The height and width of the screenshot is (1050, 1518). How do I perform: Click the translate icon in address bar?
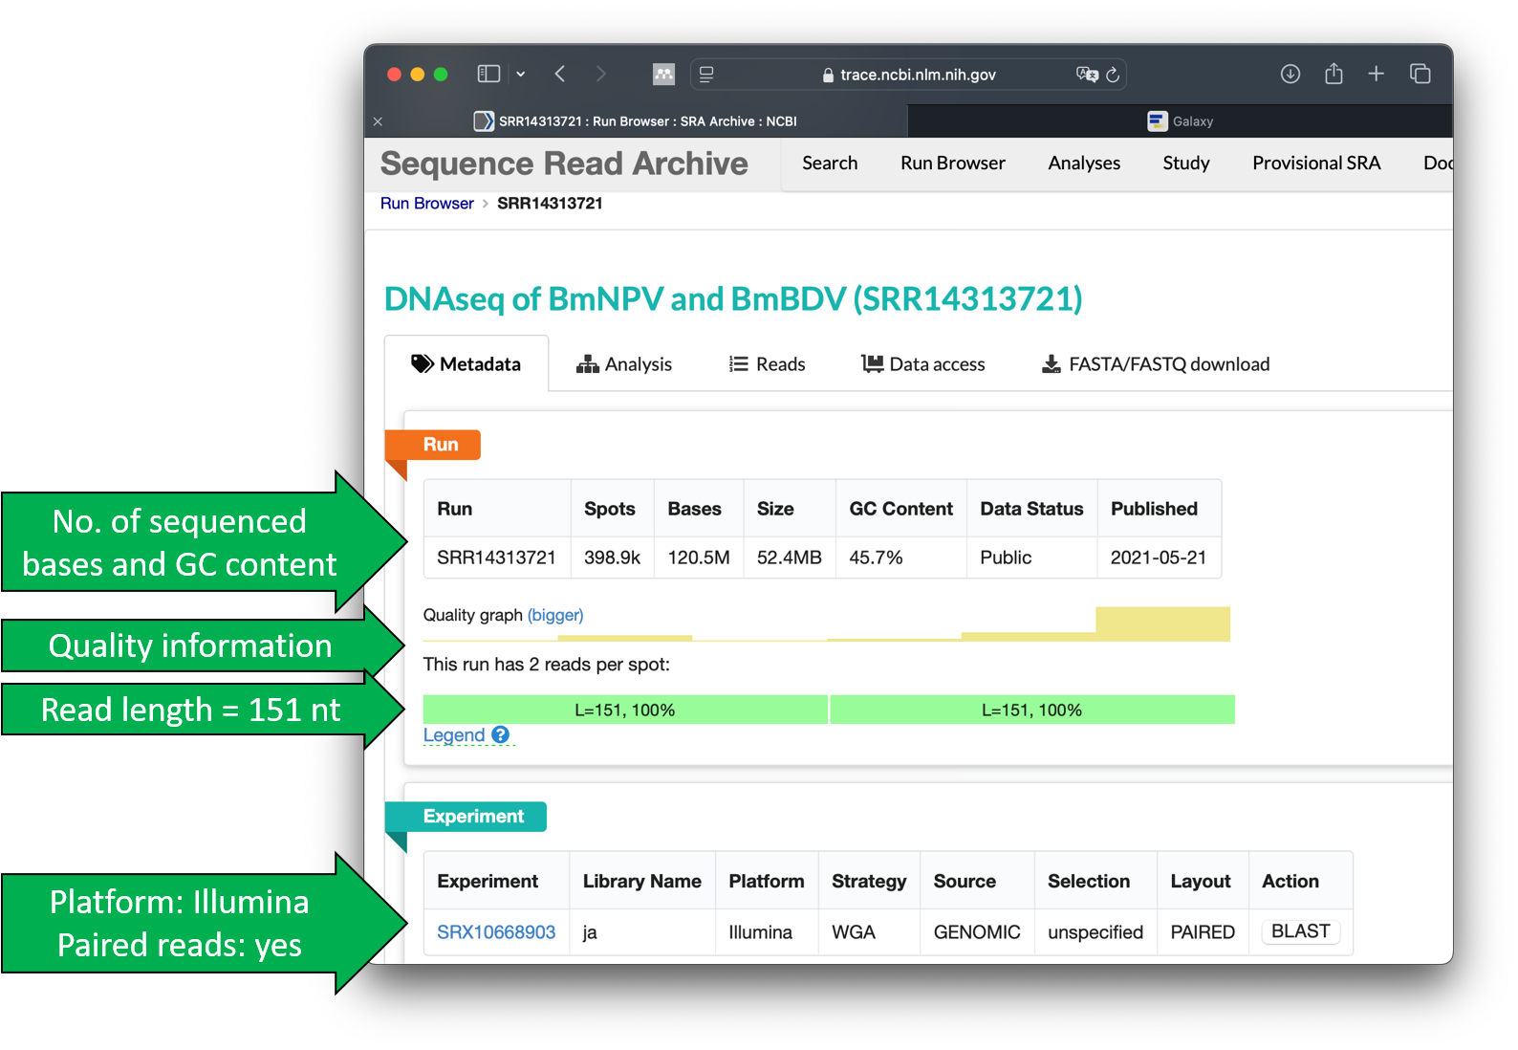pos(1087,75)
